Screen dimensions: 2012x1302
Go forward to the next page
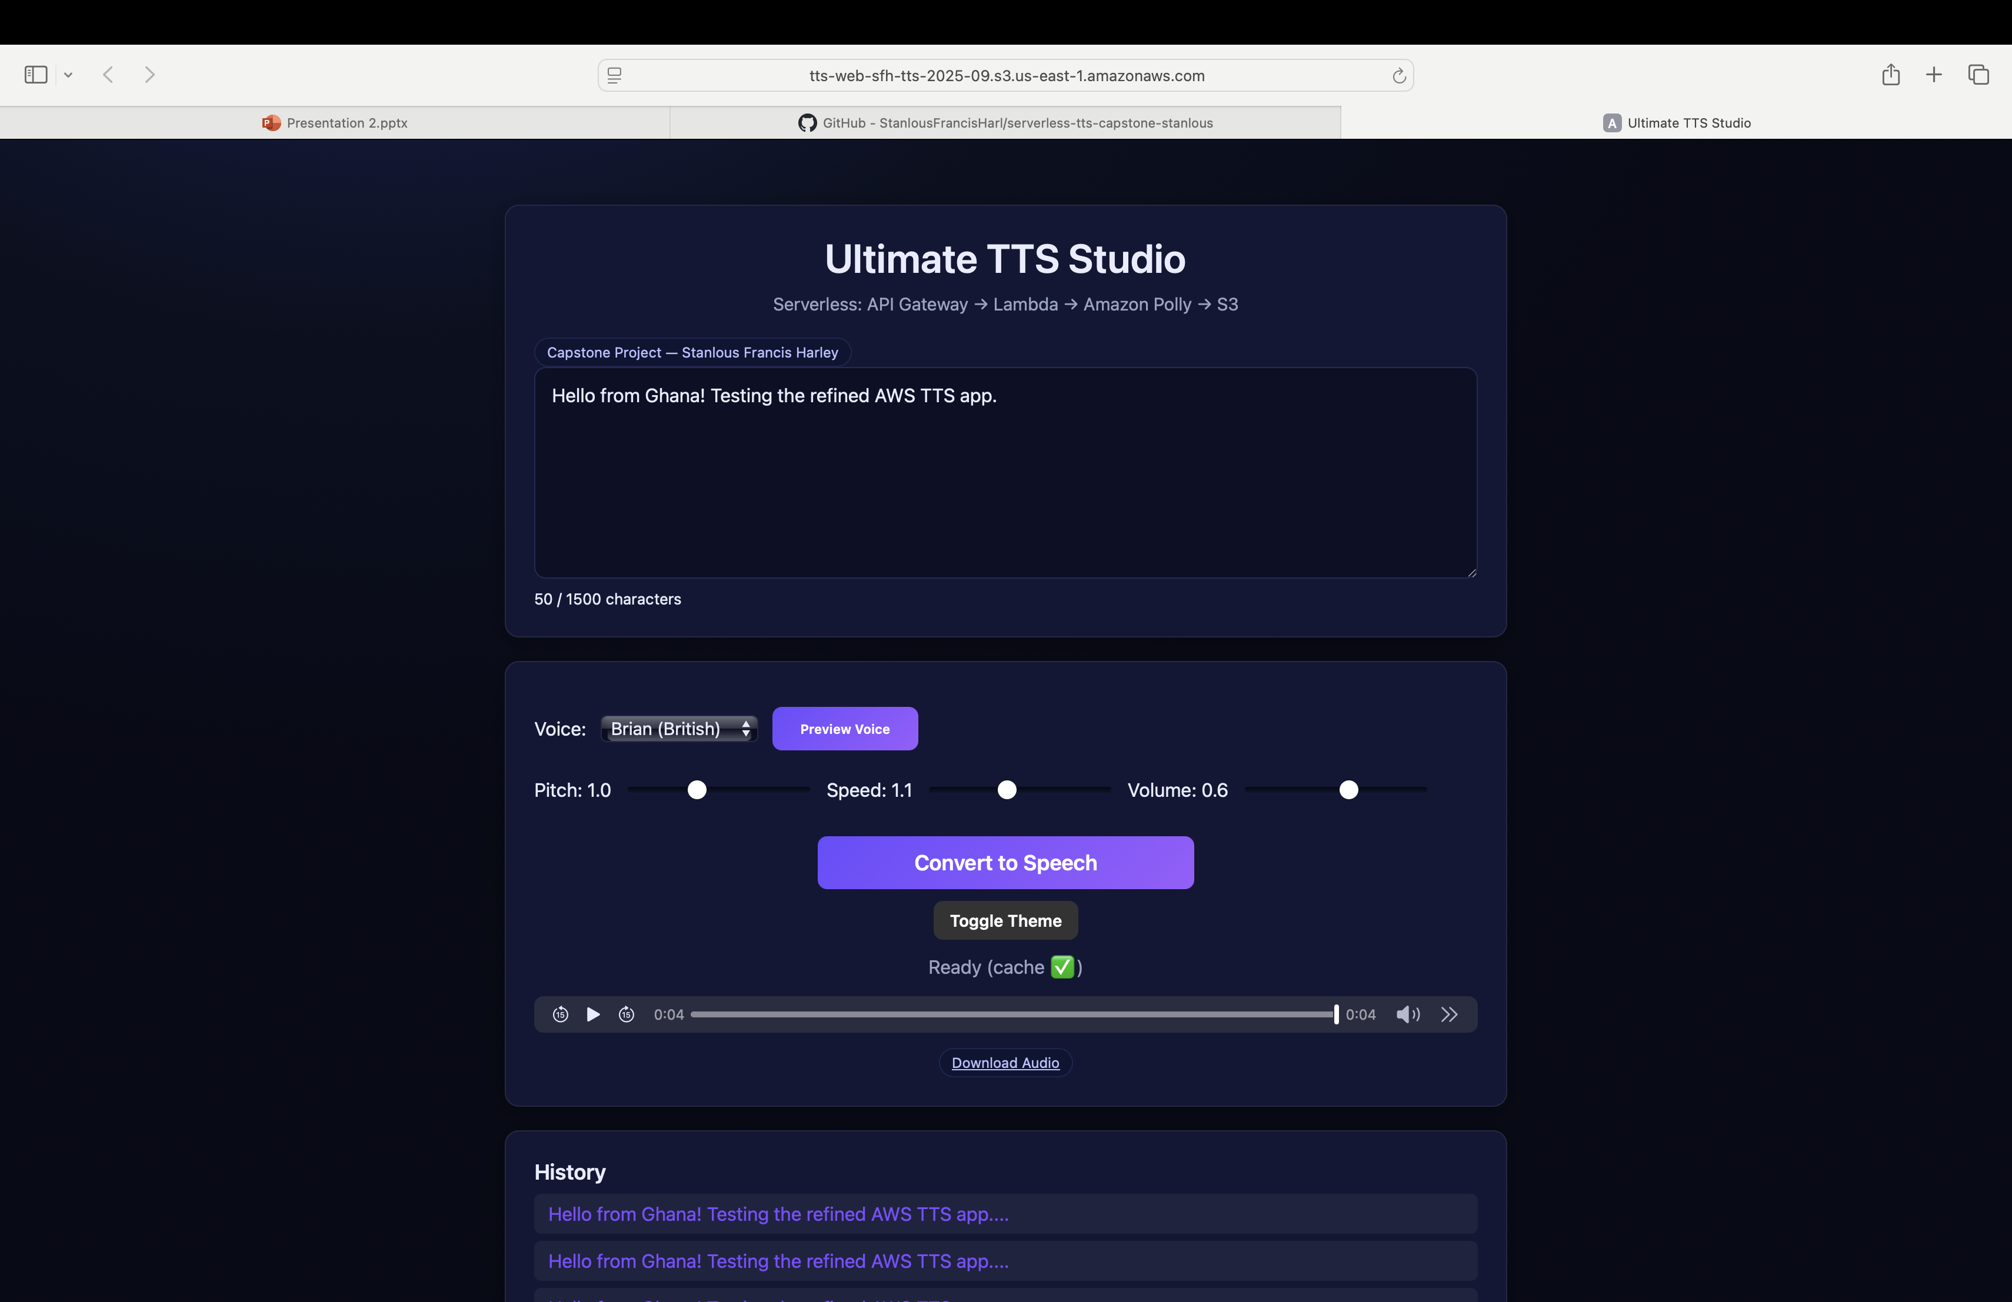(x=149, y=75)
